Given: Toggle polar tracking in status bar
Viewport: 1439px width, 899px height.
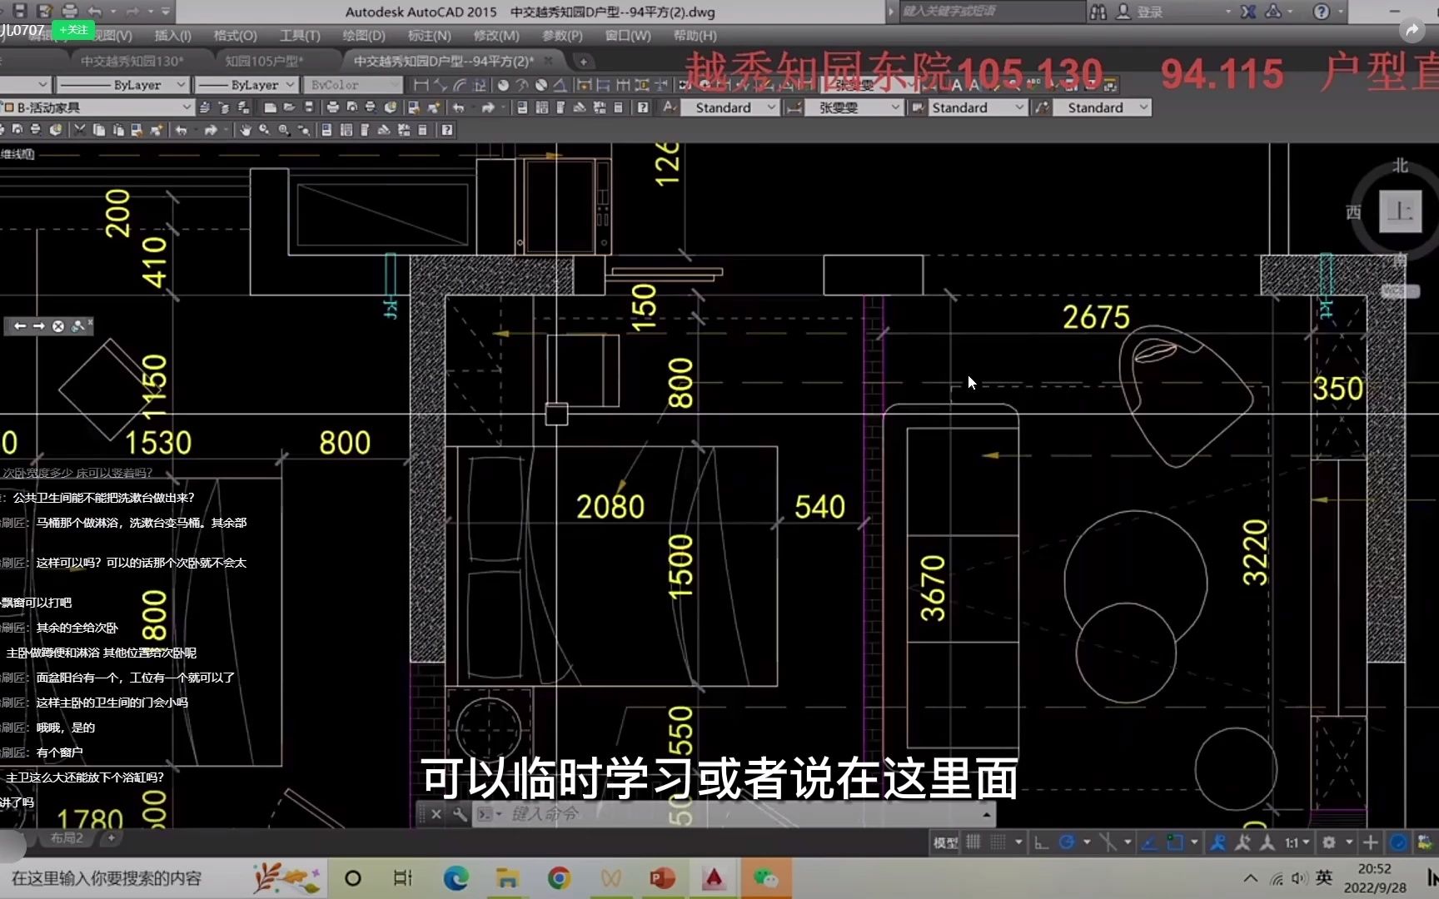Looking at the screenshot, I should 1067,842.
